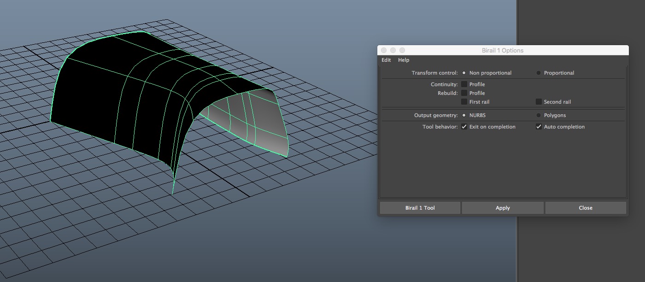Zoom the Birail 1 Options window
645x282 pixels.
pos(402,50)
